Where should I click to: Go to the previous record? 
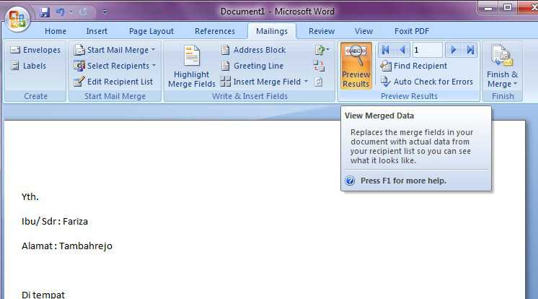[x=402, y=50]
